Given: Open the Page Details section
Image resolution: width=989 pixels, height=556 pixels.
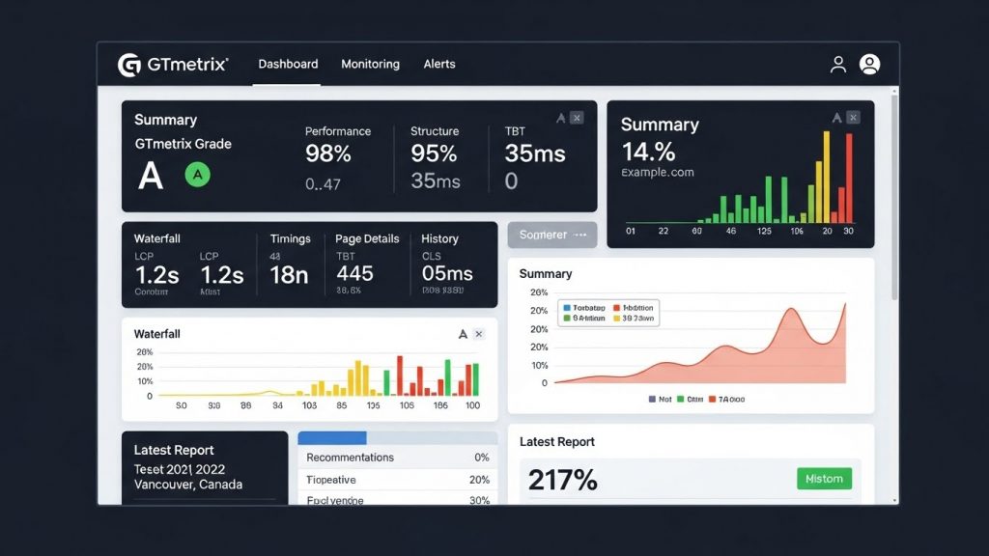Looking at the screenshot, I should click(x=367, y=239).
